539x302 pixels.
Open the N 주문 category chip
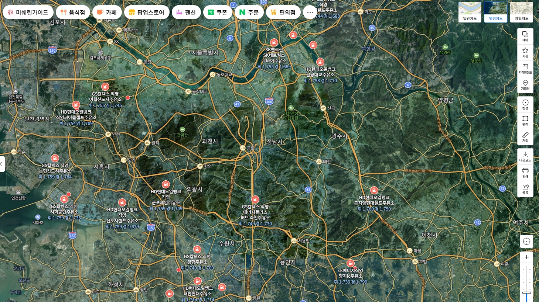(x=249, y=12)
